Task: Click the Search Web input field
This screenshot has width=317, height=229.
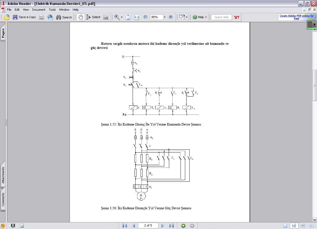Action: (222, 17)
